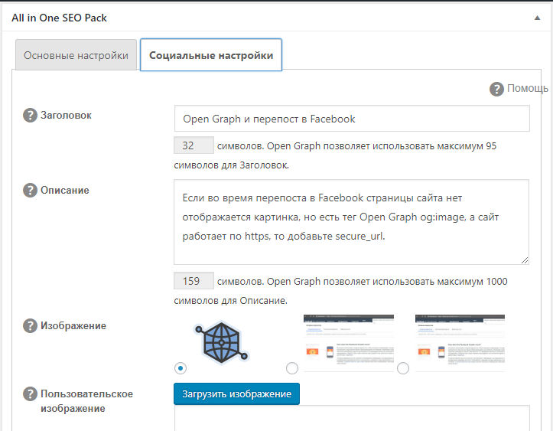Click the custom image URL field
Image resolution: width=553 pixels, height=431 pixels.
[351, 418]
